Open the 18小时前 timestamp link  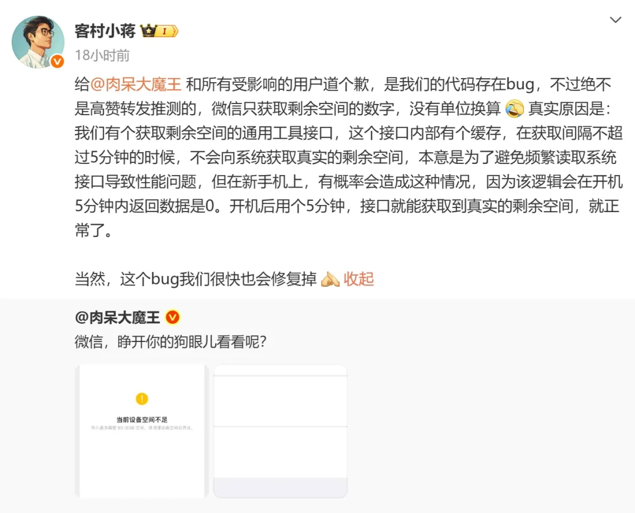[102, 55]
